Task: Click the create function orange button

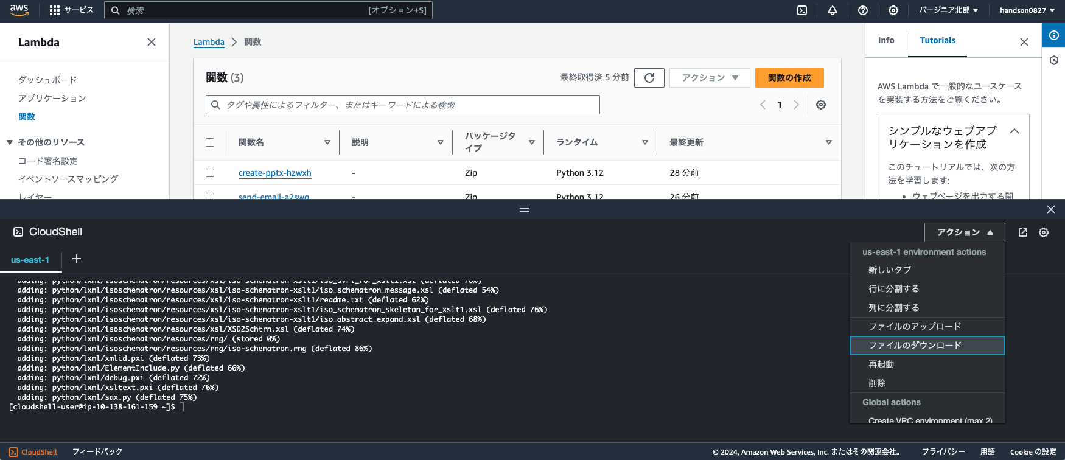Action: pos(789,78)
